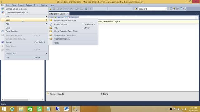Screen dimensions: 200x112
Task: Click the toolbar icon right of the password combo
Action: [x=170, y=9]
